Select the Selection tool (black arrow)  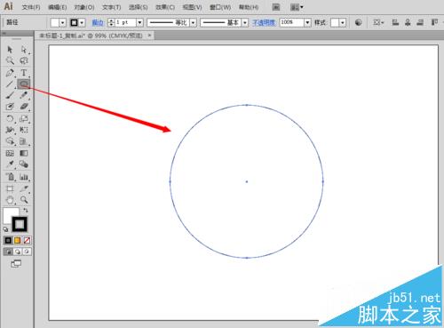point(10,49)
